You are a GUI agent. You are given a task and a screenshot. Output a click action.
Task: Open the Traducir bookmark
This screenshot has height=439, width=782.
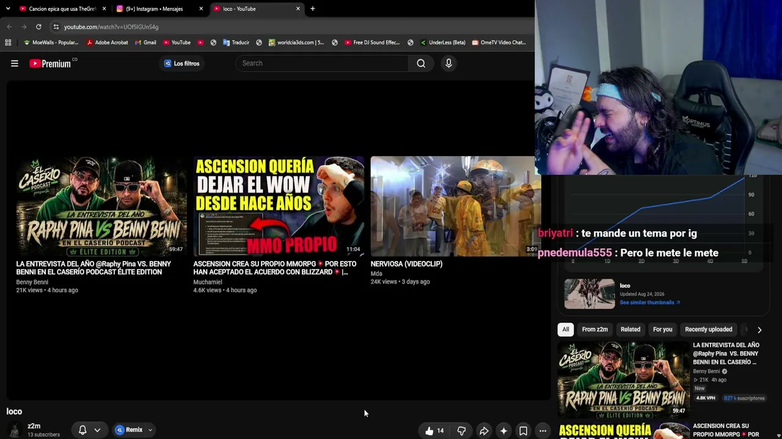(236, 43)
